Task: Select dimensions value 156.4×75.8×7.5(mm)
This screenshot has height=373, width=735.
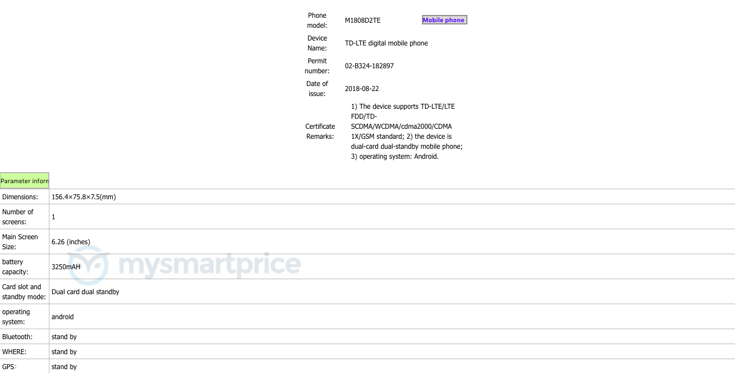Action: tap(83, 197)
